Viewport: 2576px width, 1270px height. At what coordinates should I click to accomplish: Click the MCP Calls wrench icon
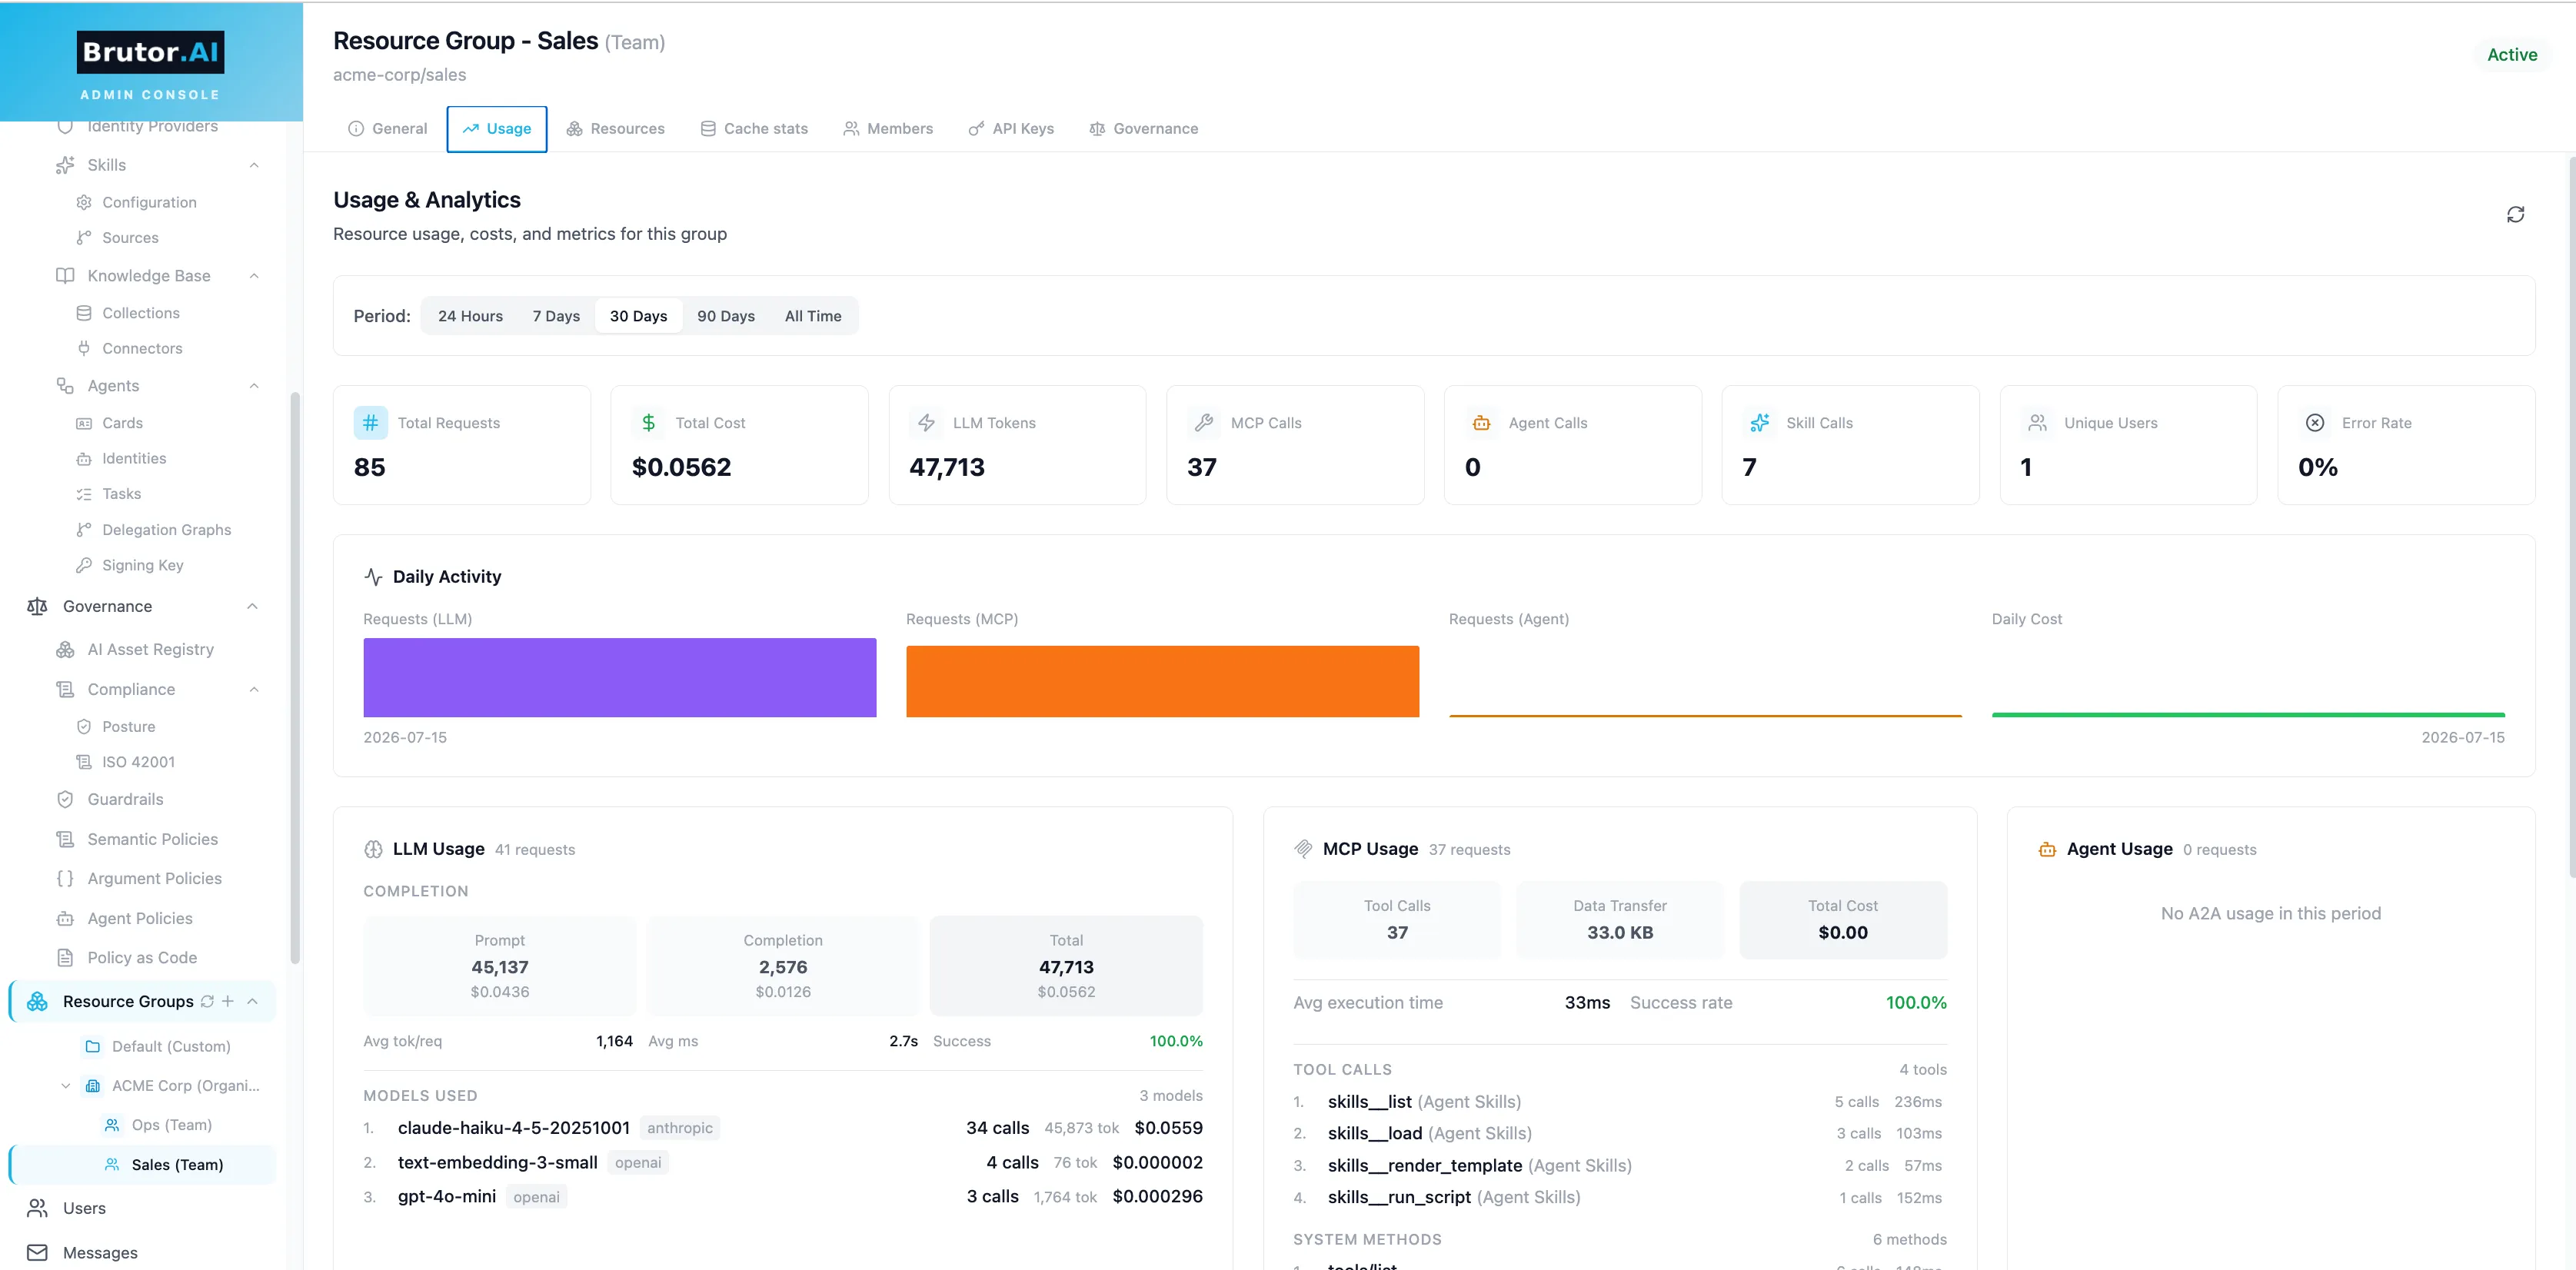[x=1204, y=423]
